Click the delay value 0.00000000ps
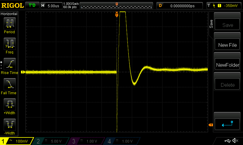243x145 pixels. coord(183,6)
